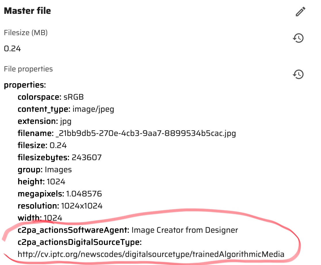
Task: Click the pencil edit icon for Master file
Action: click(300, 12)
